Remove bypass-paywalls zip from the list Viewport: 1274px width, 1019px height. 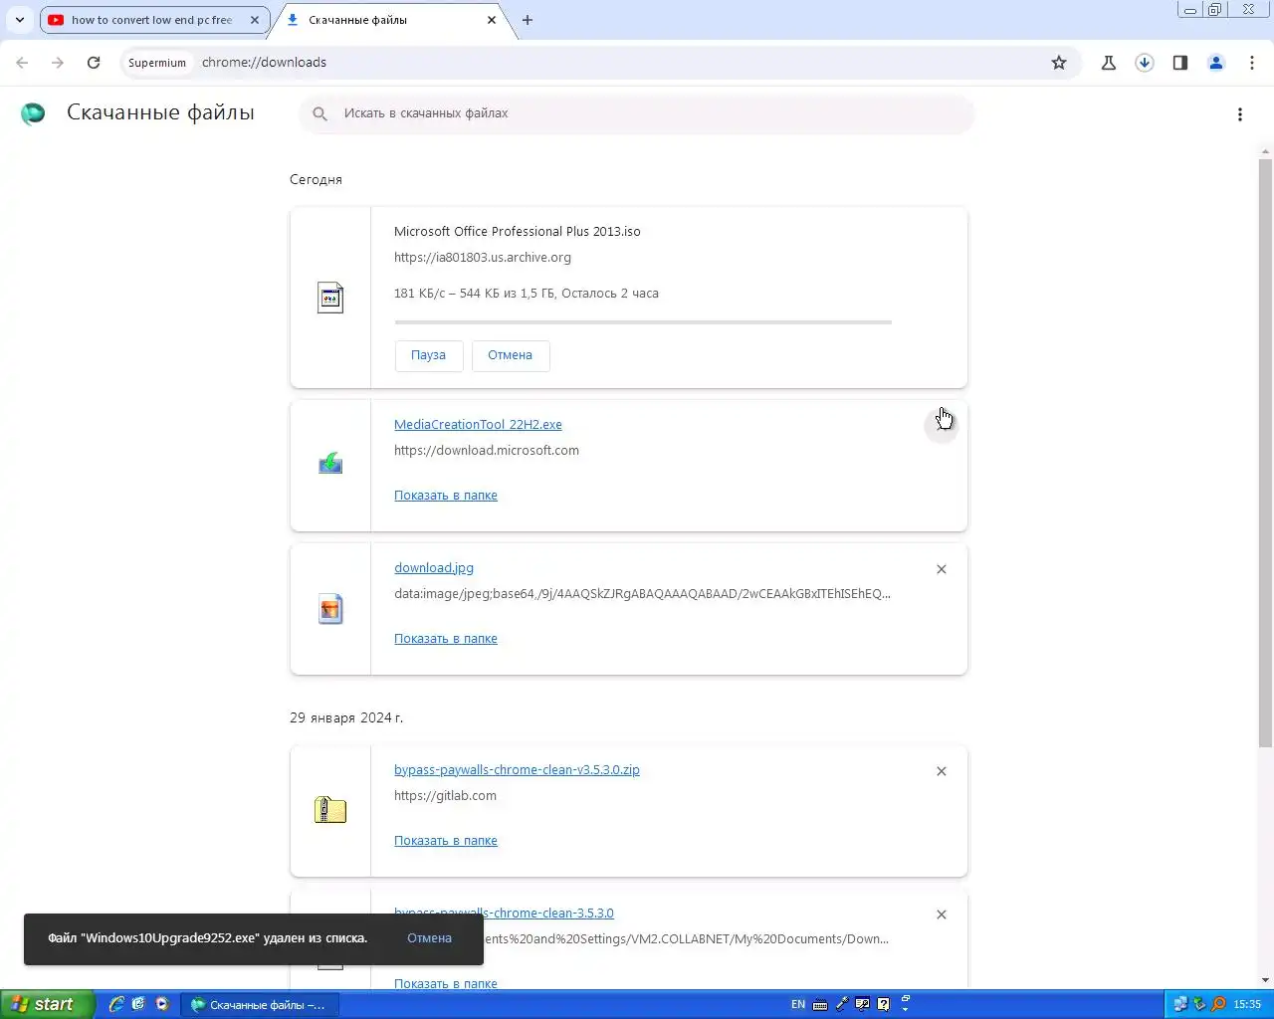pyautogui.click(x=942, y=771)
